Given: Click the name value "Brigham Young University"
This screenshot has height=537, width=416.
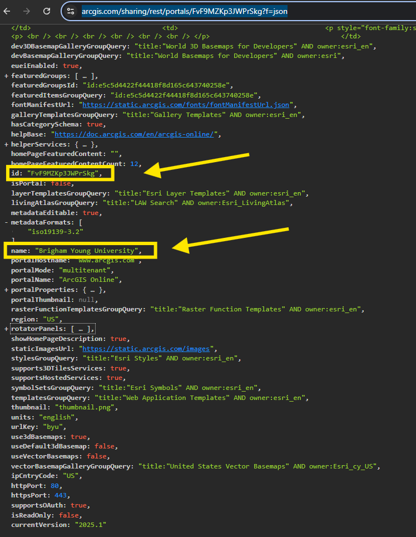Looking at the screenshot, I should [x=87, y=251].
